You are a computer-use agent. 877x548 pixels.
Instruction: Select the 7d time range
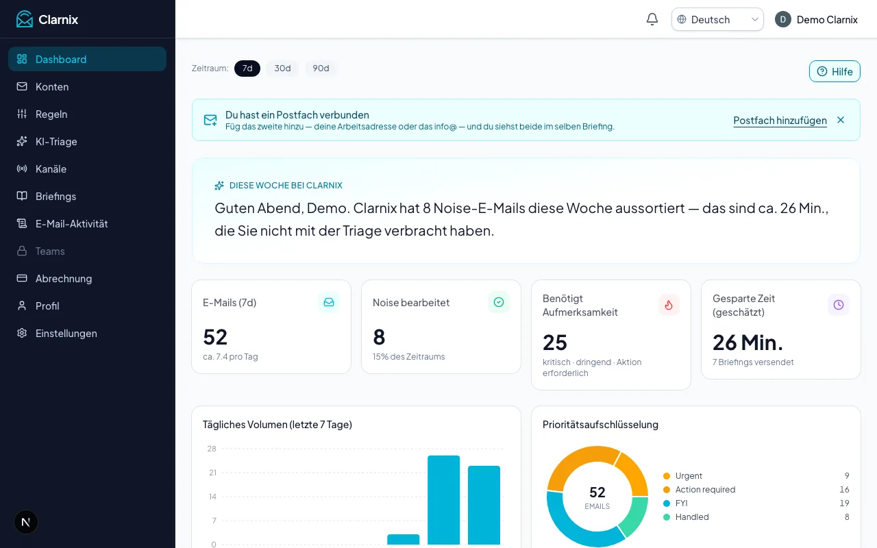[x=247, y=68]
